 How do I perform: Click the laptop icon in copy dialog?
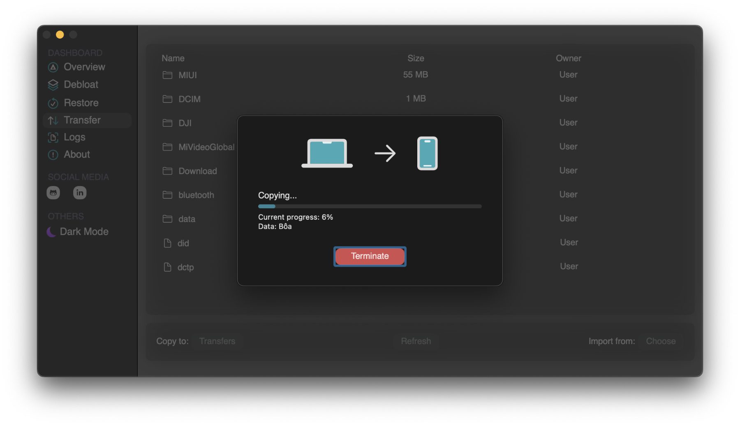pyautogui.click(x=327, y=153)
